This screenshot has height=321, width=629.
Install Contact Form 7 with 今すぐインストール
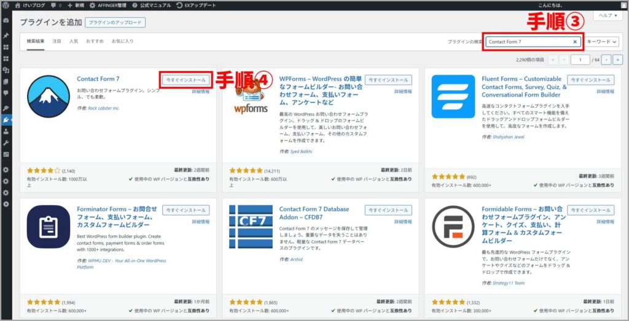[x=186, y=80]
